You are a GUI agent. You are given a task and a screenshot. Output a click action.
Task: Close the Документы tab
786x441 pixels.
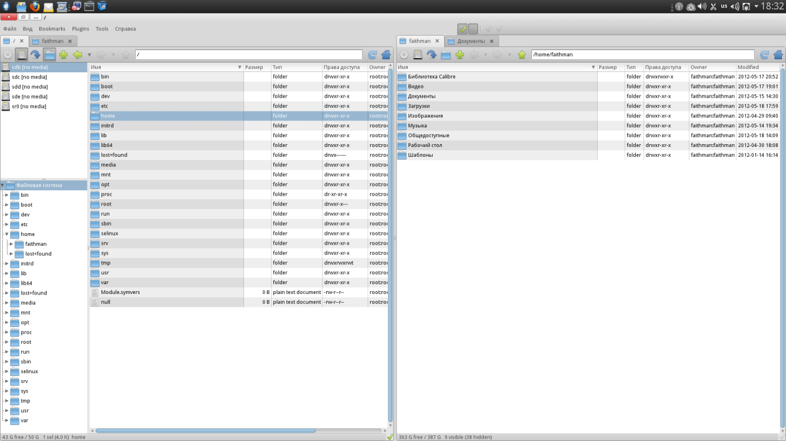[491, 41]
